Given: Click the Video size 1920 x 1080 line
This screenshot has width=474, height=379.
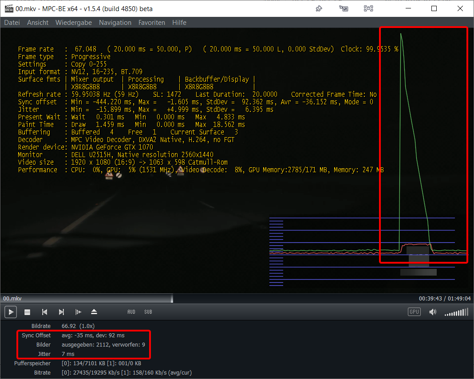Looking at the screenshot, I should point(123,162).
